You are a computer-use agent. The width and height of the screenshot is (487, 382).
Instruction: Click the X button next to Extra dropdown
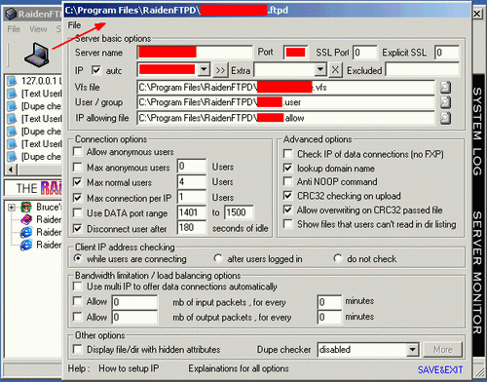click(x=335, y=70)
